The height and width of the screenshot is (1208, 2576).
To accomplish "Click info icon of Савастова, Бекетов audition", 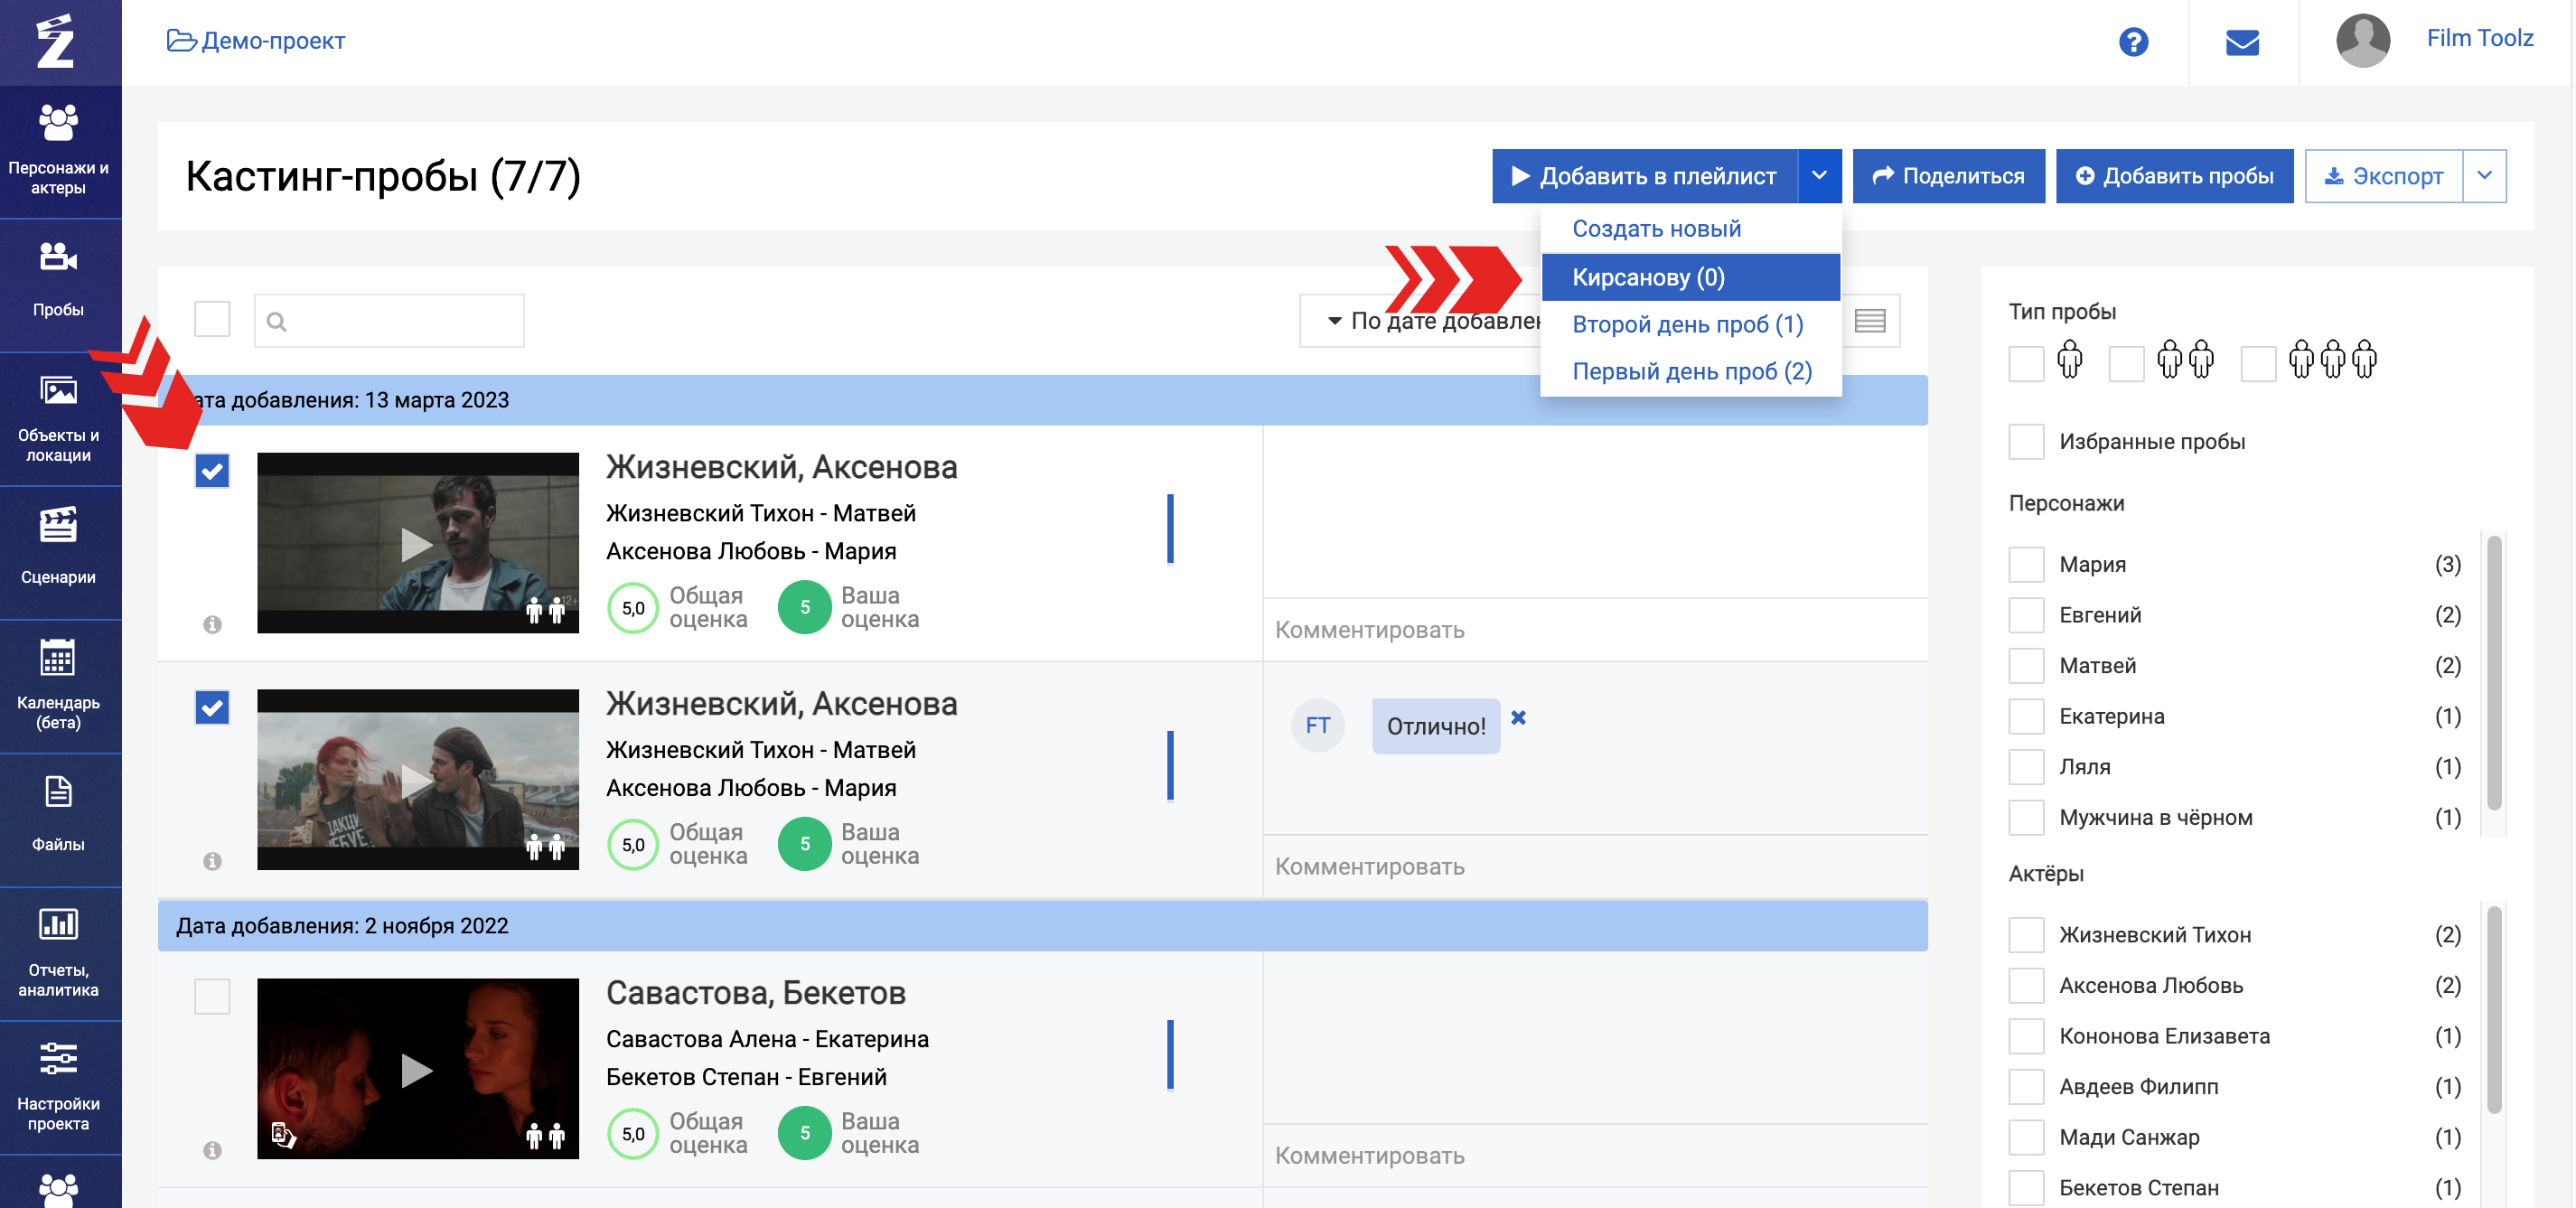I will coord(212,1150).
